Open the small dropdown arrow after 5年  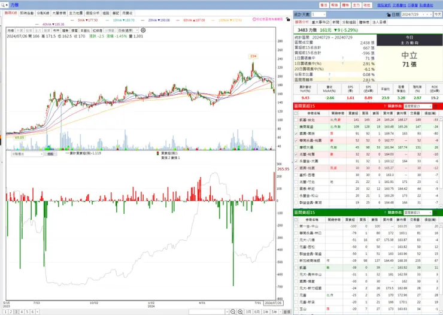tap(280, 311)
